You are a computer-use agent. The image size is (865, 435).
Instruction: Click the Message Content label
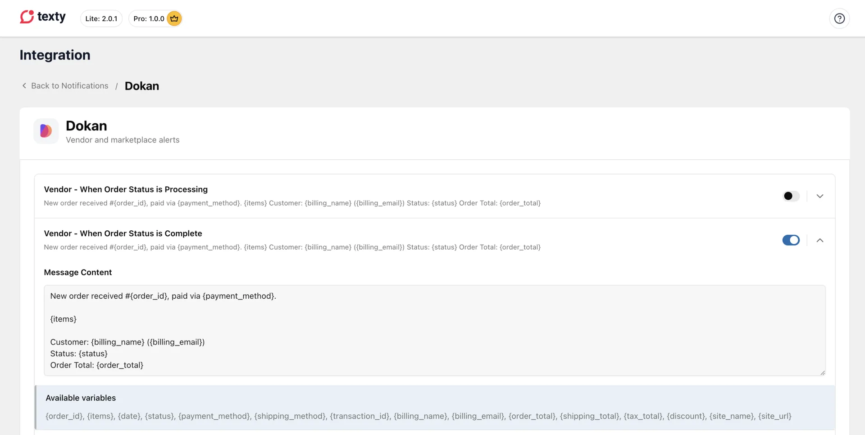[78, 272]
